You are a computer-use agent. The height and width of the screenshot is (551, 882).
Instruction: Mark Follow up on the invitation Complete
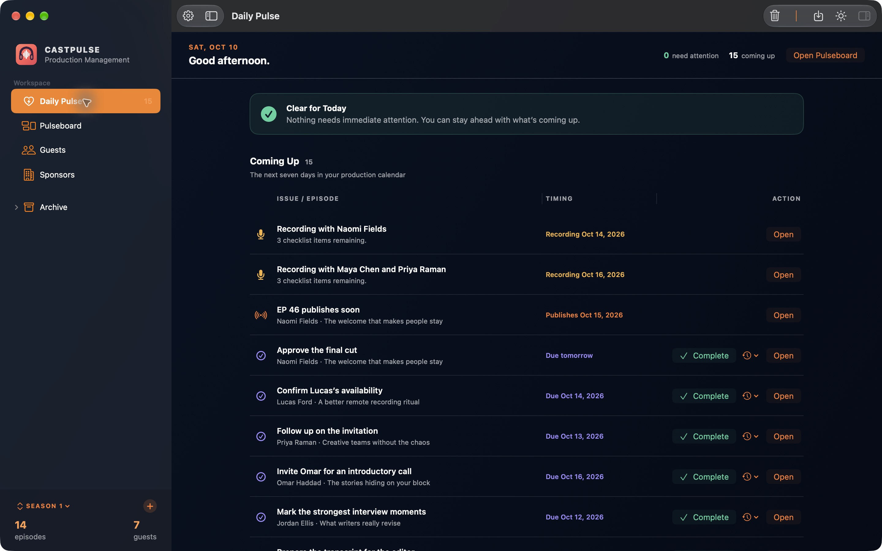point(704,437)
